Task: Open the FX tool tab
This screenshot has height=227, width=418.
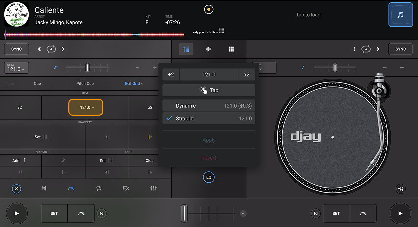Action: (x=126, y=188)
